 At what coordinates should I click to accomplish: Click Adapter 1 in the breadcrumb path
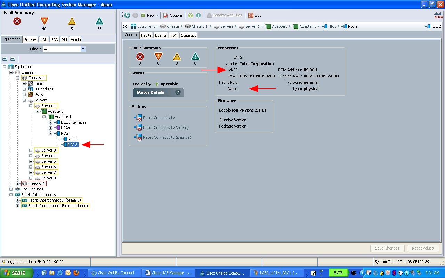click(x=308, y=26)
